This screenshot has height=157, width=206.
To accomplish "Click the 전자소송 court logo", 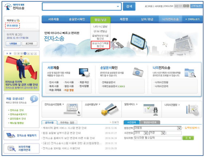I will tap(15, 7).
